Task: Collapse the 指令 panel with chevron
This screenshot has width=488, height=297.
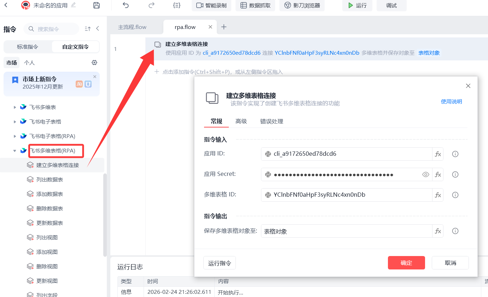Action: [x=98, y=29]
